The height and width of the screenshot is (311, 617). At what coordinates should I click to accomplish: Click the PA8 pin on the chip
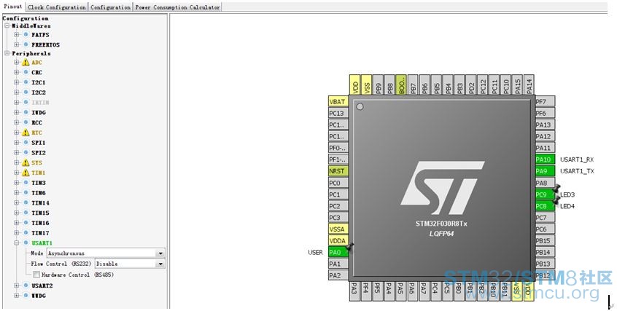click(545, 182)
